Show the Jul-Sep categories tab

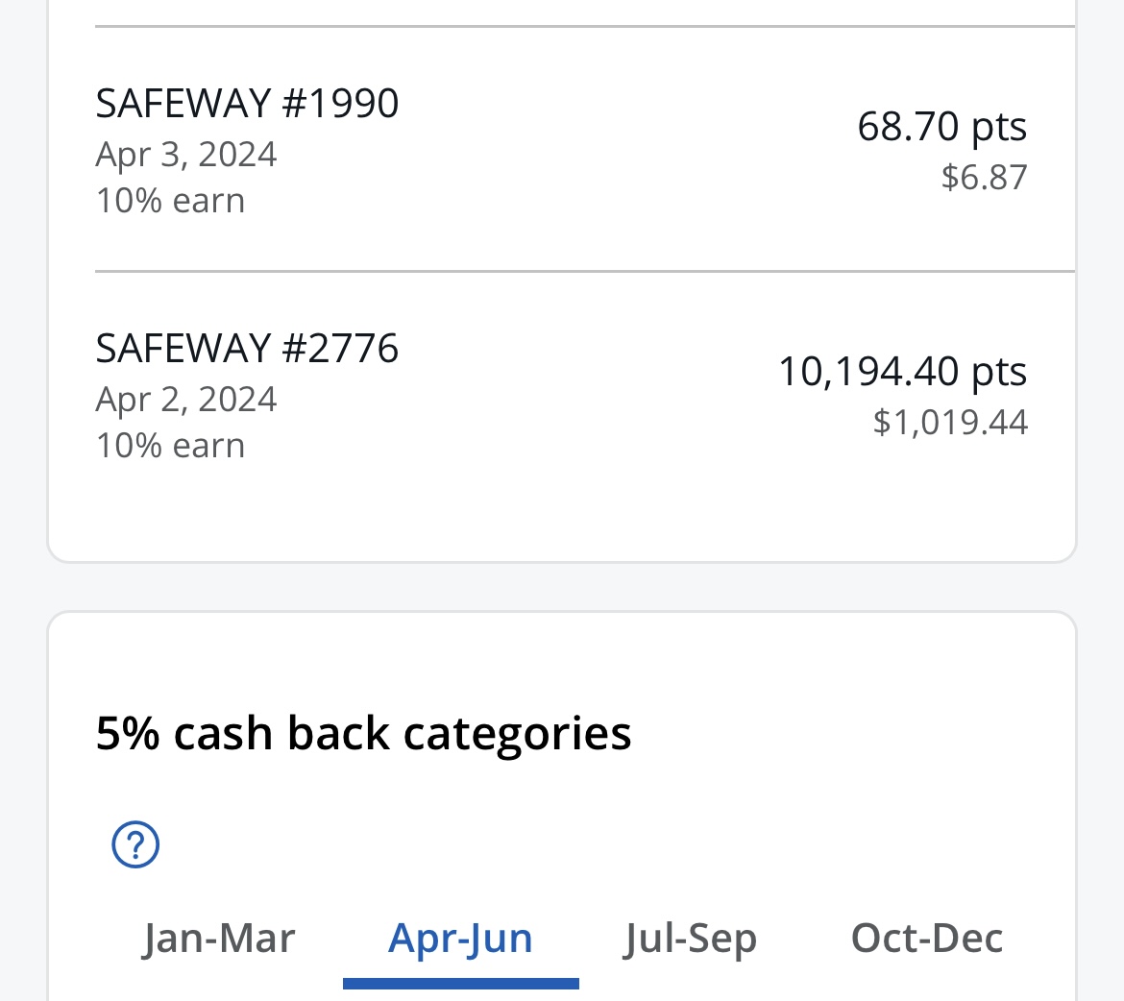click(x=690, y=938)
